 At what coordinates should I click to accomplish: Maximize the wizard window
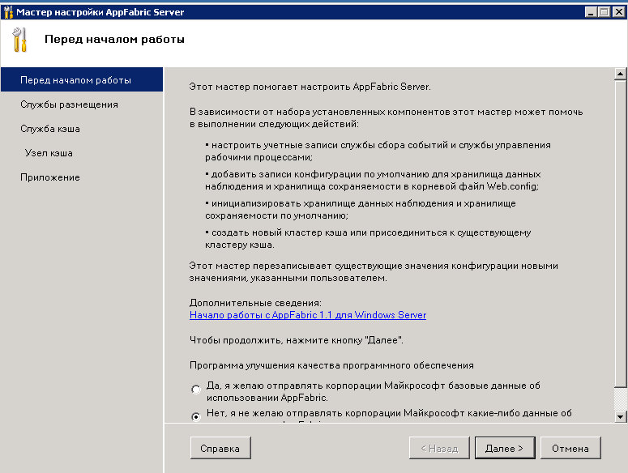pos(604,12)
